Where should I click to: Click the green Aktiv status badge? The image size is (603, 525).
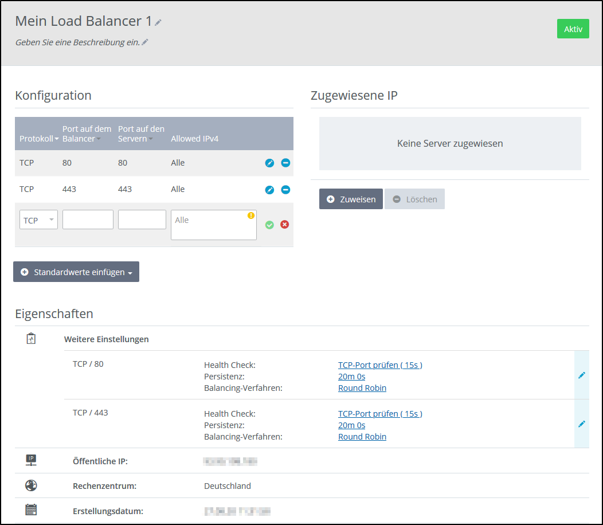(x=573, y=28)
